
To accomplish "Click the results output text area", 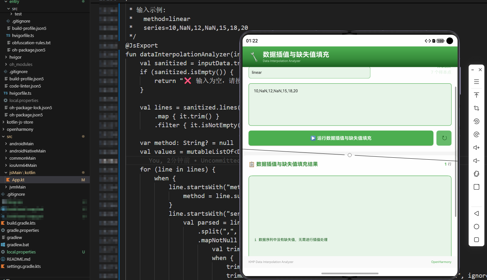I will pyautogui.click(x=350, y=216).
